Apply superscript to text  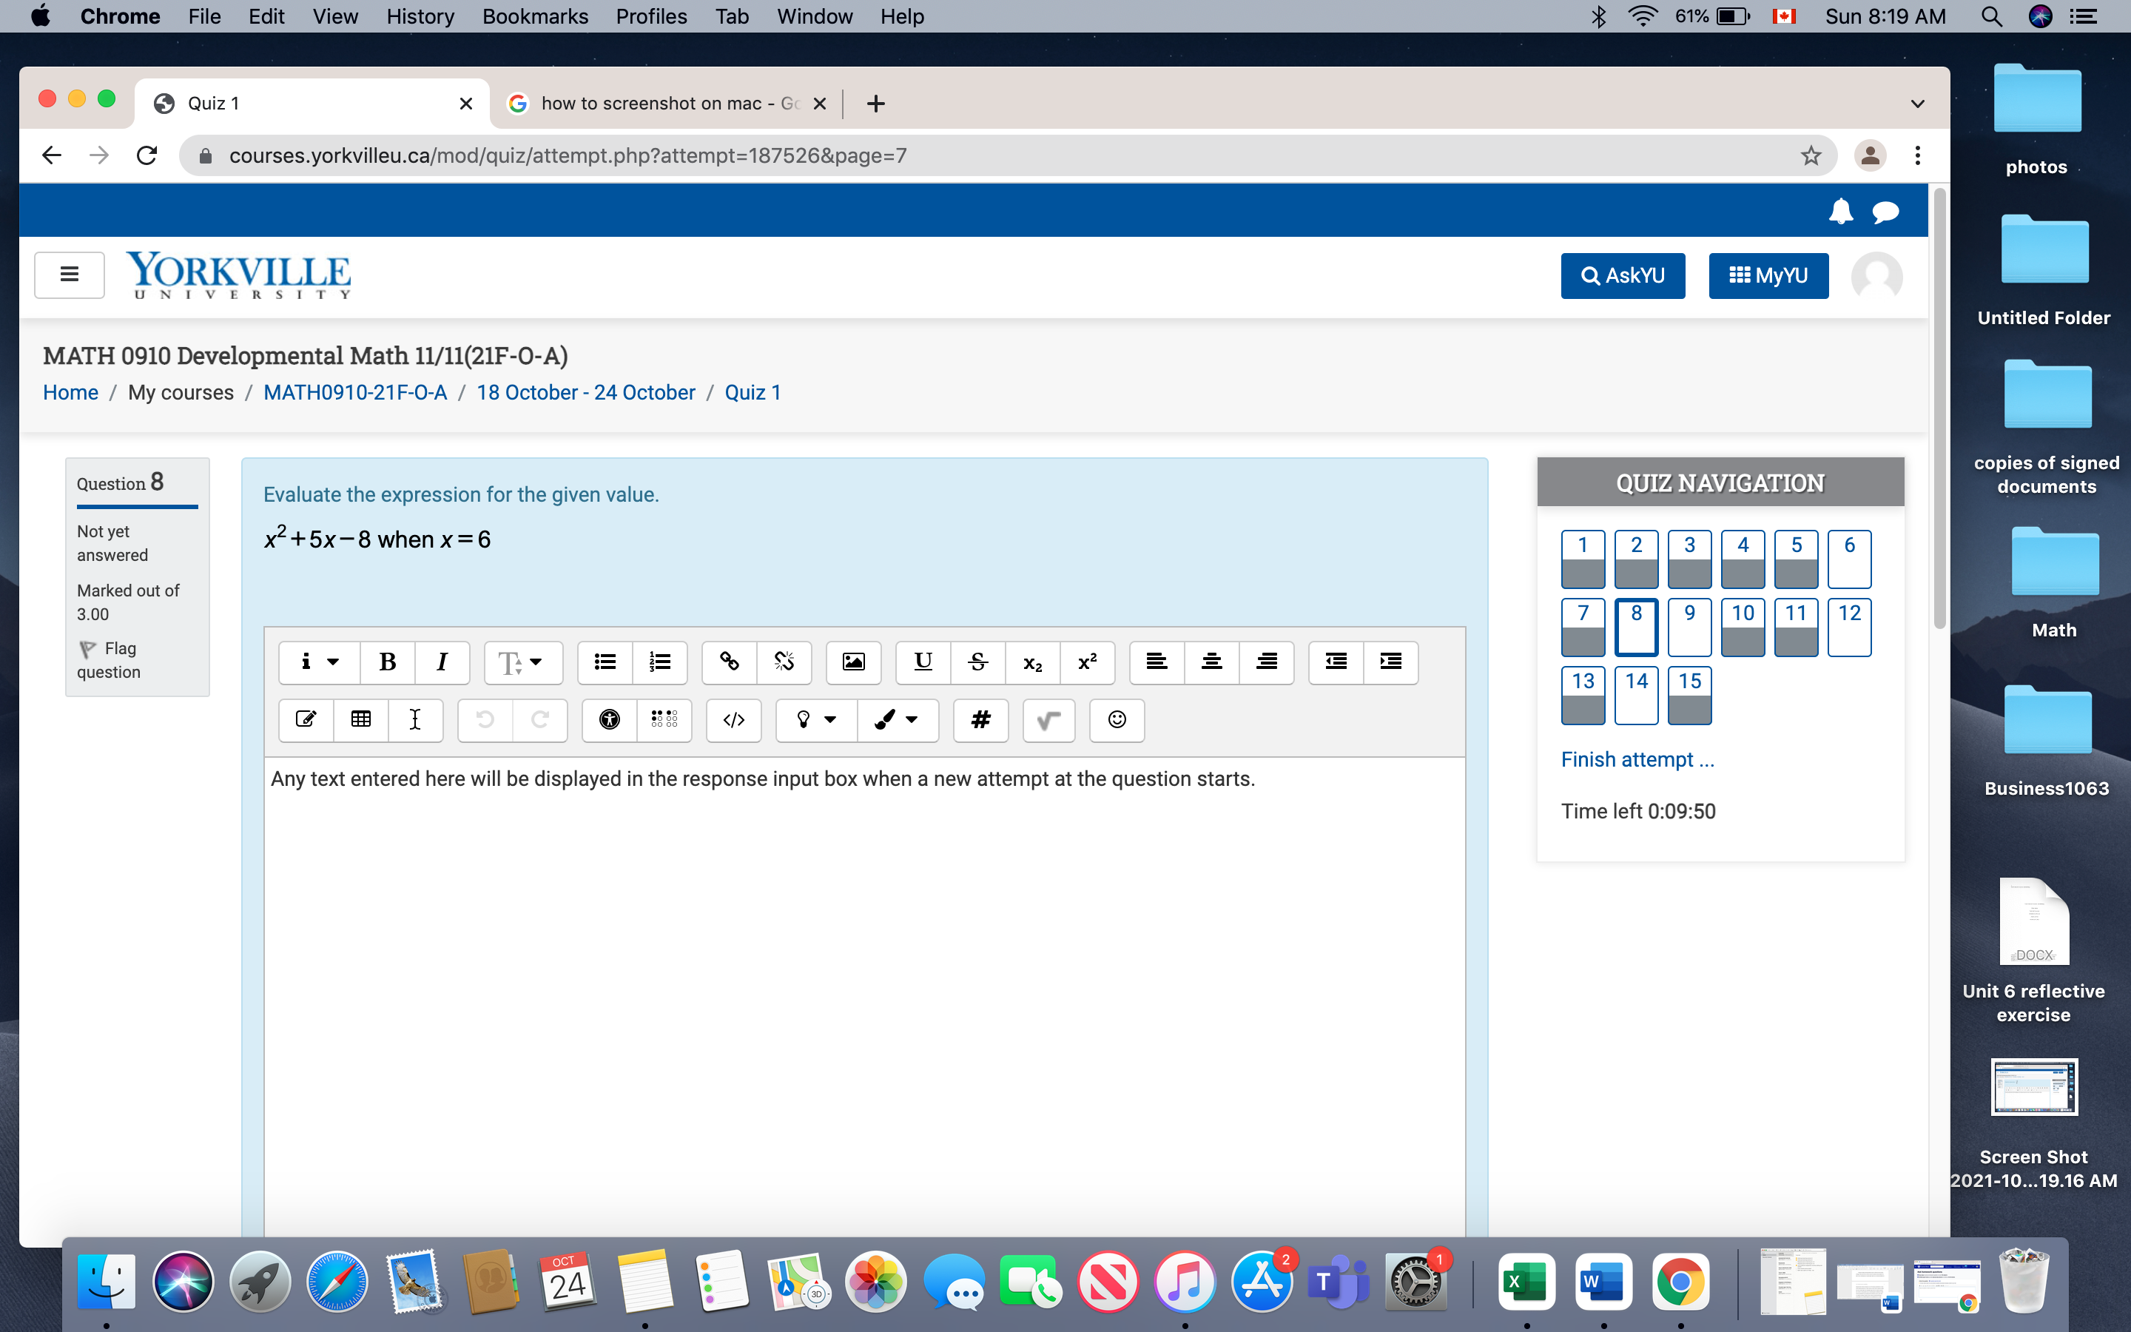pos(1087,662)
